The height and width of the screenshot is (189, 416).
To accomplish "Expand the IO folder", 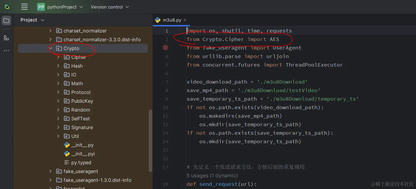I will point(58,75).
